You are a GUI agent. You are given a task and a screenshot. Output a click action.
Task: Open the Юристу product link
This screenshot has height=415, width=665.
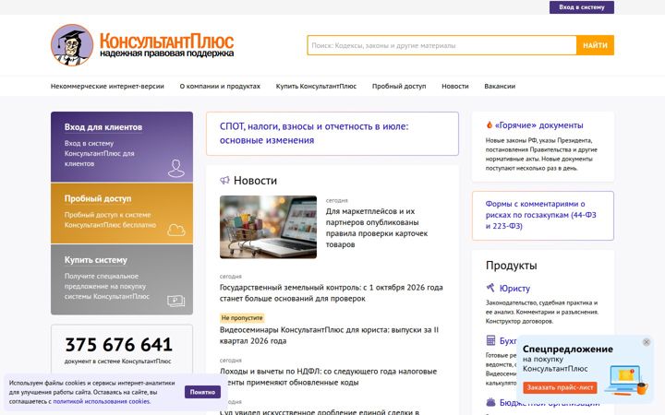coord(514,289)
